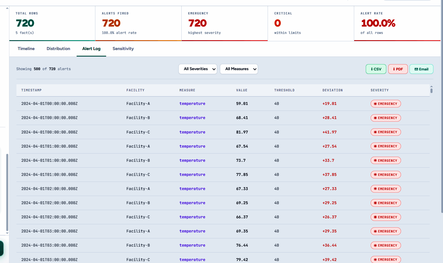The height and width of the screenshot is (263, 443).
Task: Open the All Severities dropdown
Action: pyautogui.click(x=198, y=69)
